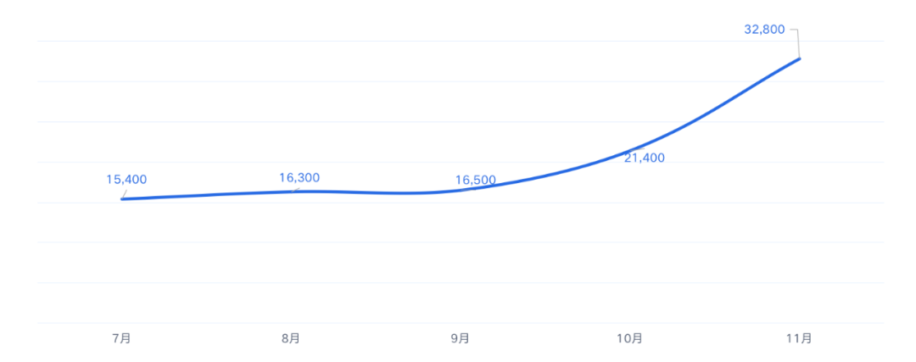Click the 32,800 data label
The width and height of the screenshot is (916, 362).
(x=765, y=30)
